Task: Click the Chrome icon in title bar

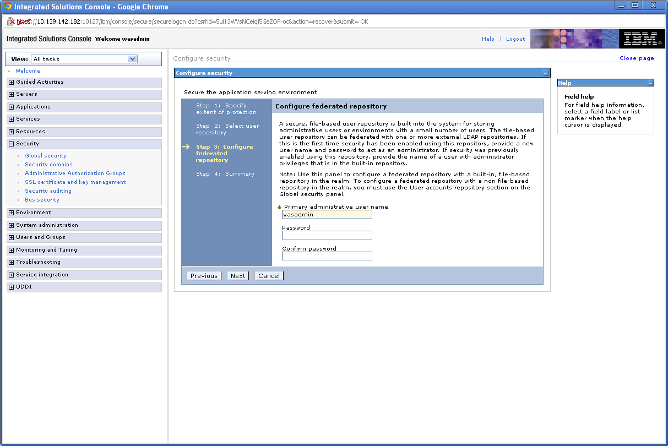Action: click(x=8, y=7)
